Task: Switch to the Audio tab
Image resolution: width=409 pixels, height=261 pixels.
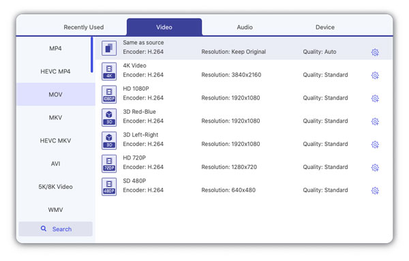Action: pos(245,27)
